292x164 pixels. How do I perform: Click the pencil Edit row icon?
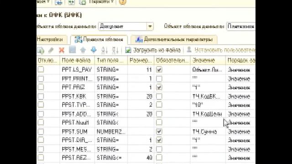(x=51, y=50)
